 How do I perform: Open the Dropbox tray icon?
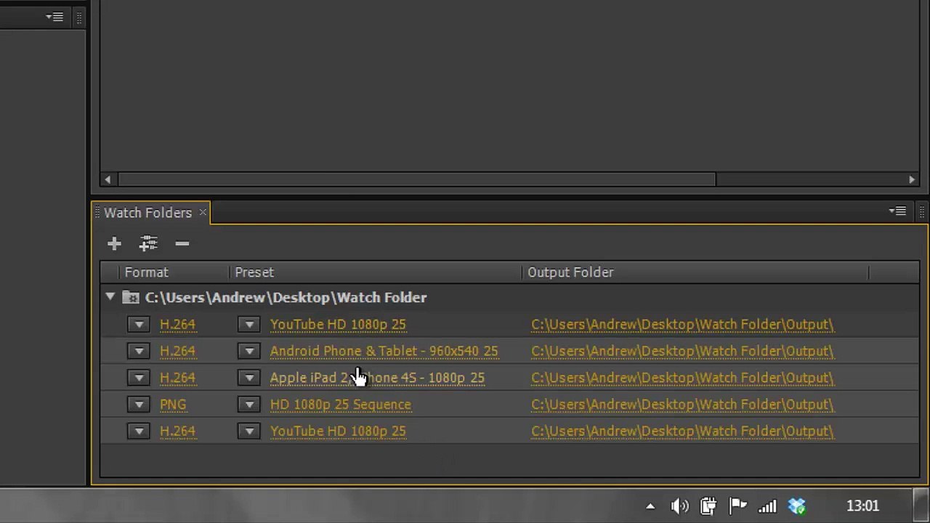tap(797, 506)
